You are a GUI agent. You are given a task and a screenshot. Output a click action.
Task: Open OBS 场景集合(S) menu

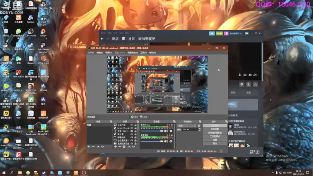tap(133, 53)
